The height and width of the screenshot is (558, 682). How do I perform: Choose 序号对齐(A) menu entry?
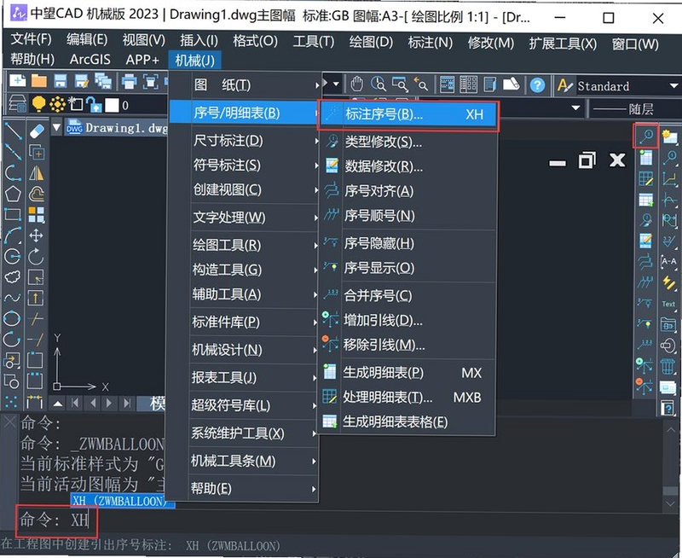(x=408, y=191)
